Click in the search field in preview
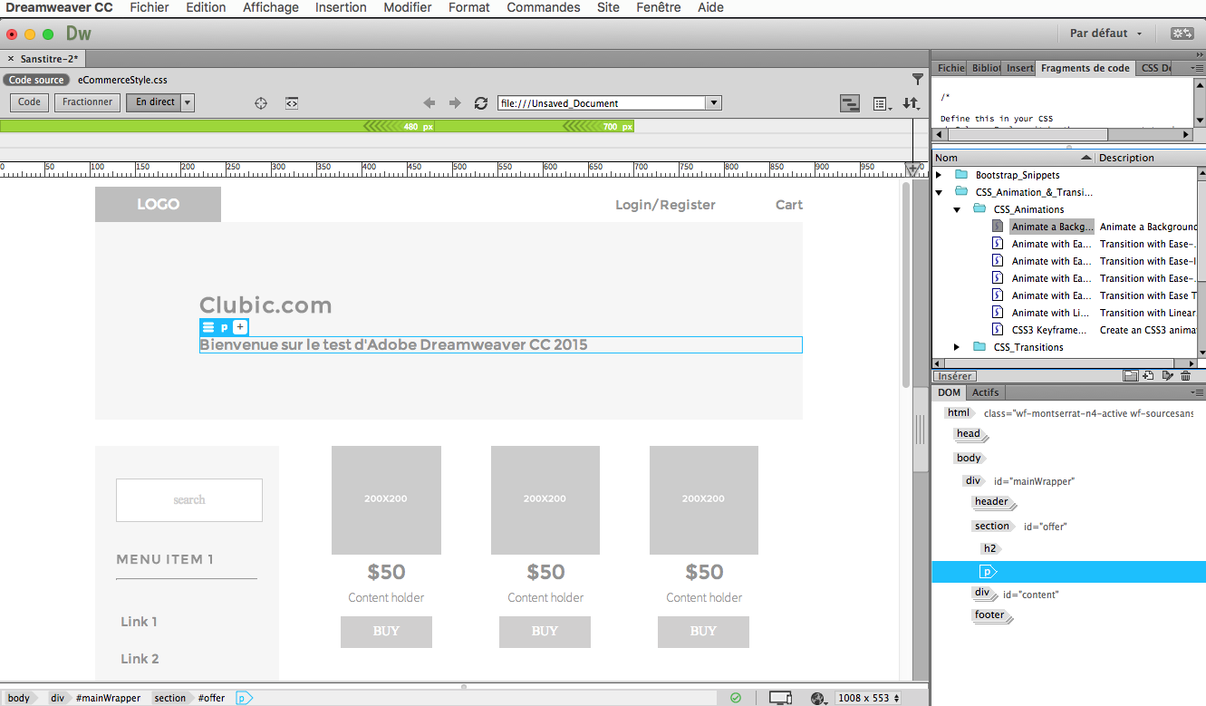 [x=189, y=500]
